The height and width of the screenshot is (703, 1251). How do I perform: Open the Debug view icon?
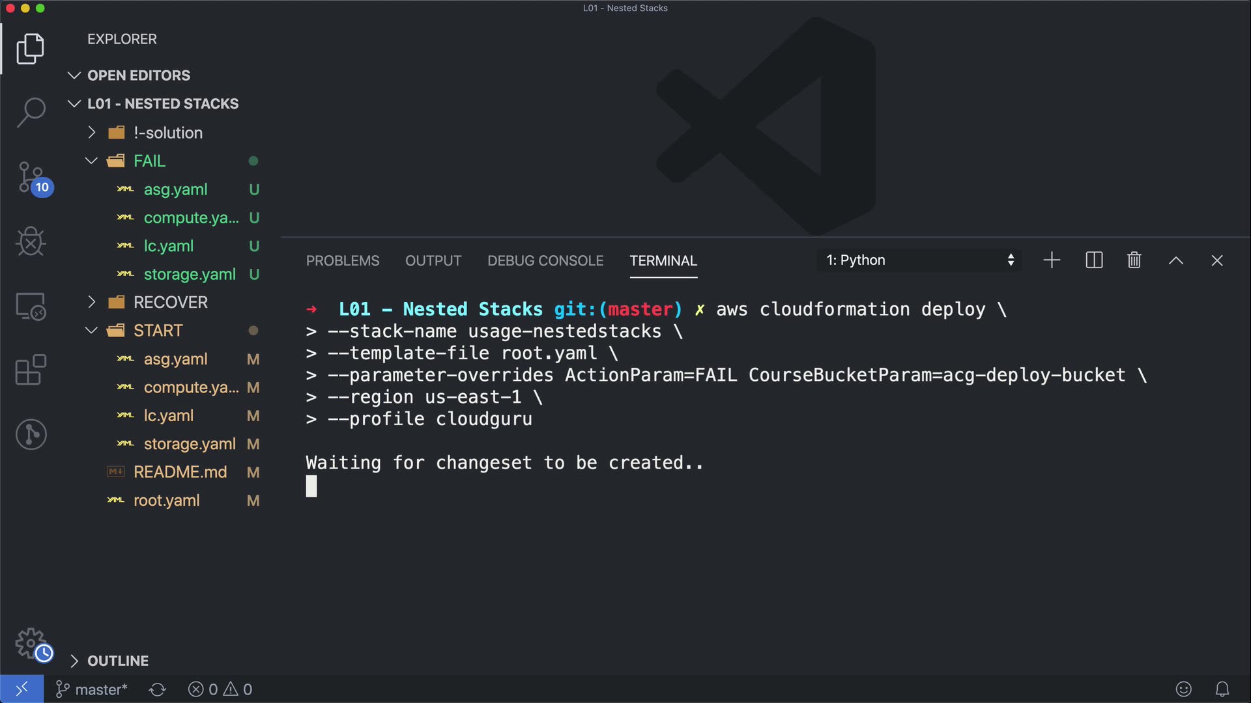(x=31, y=241)
